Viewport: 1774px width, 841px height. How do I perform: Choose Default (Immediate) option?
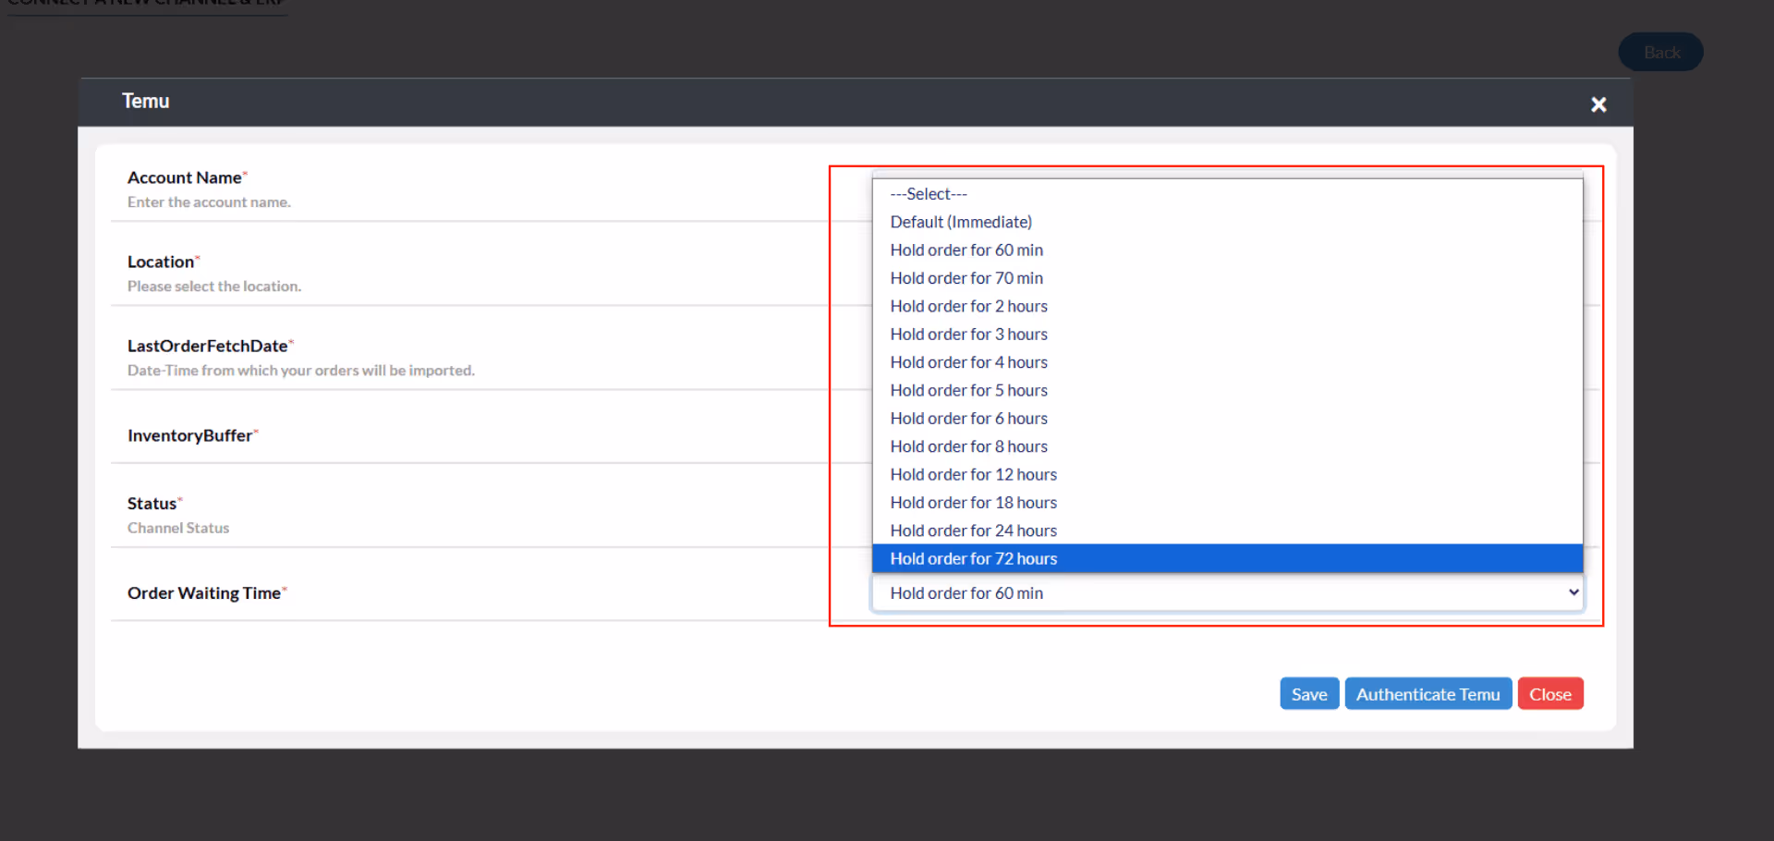coord(1227,222)
